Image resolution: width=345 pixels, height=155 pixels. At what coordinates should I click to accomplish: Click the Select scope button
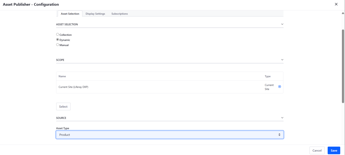pos(63,107)
